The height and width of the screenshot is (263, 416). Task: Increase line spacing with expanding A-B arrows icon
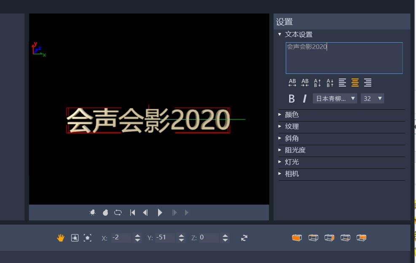click(317, 83)
